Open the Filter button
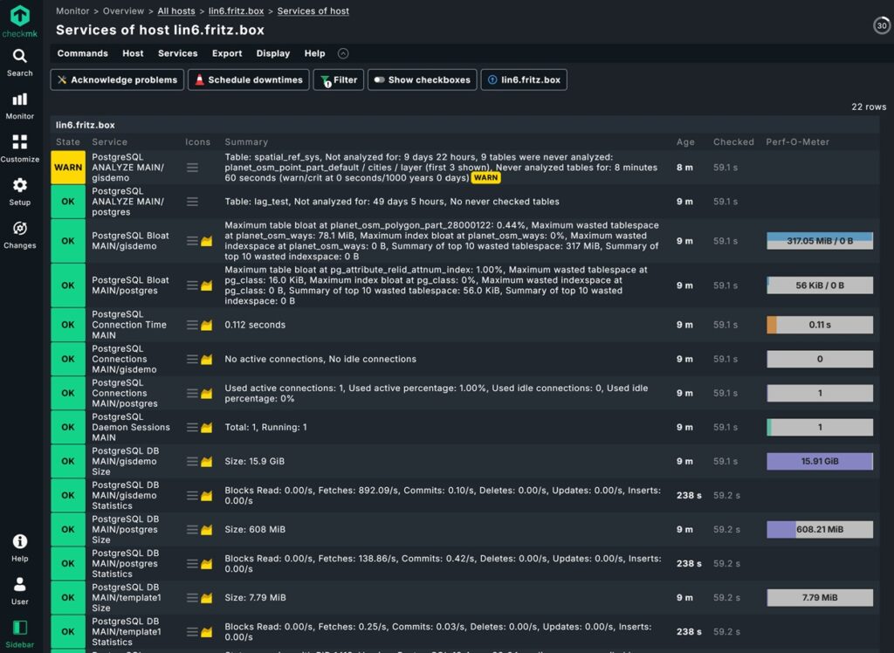Screen dimensions: 894x653 point(339,79)
